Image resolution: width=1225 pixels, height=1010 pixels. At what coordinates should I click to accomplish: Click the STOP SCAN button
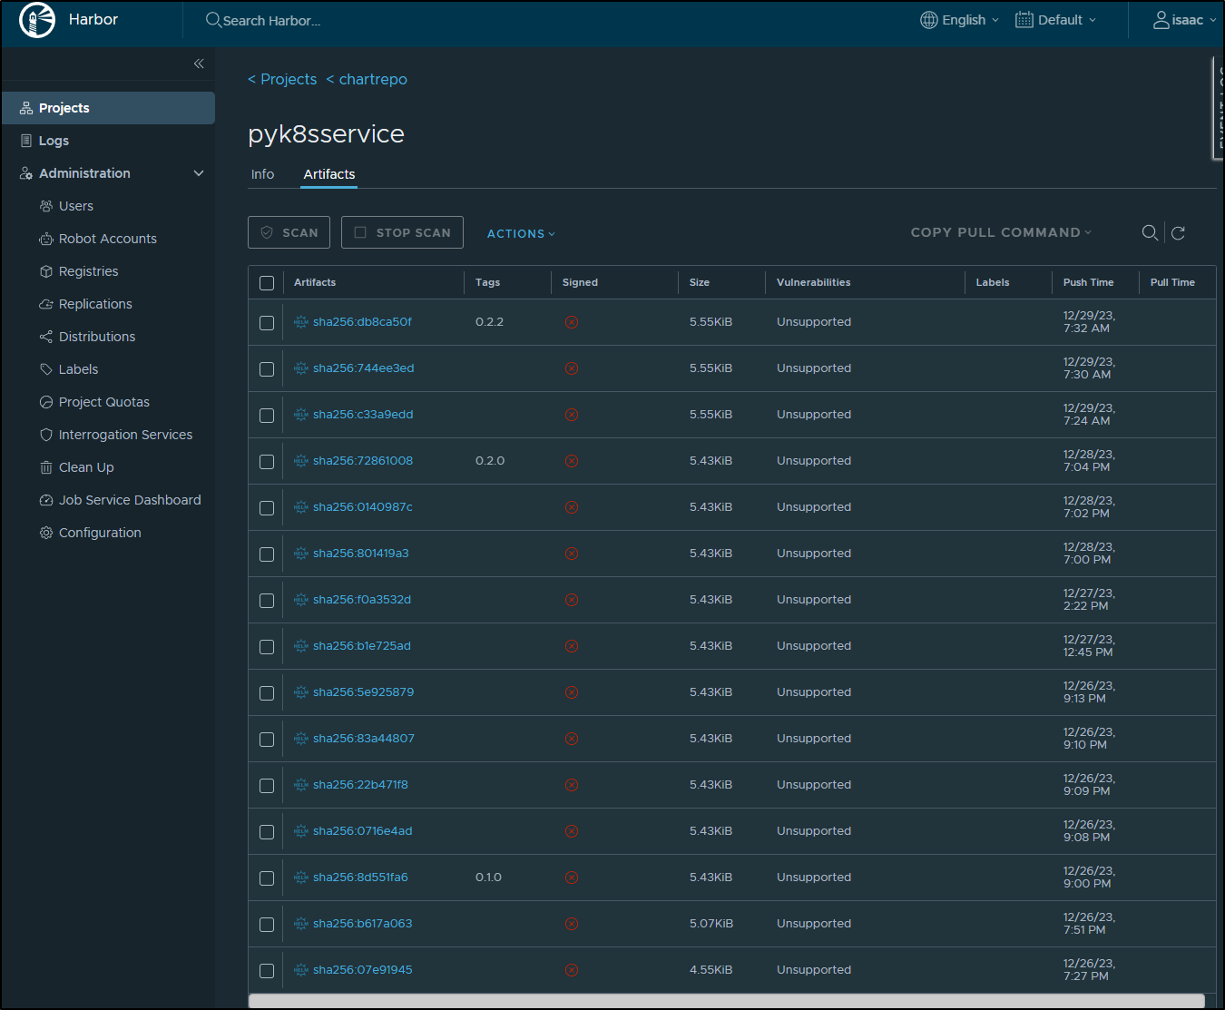tap(402, 232)
